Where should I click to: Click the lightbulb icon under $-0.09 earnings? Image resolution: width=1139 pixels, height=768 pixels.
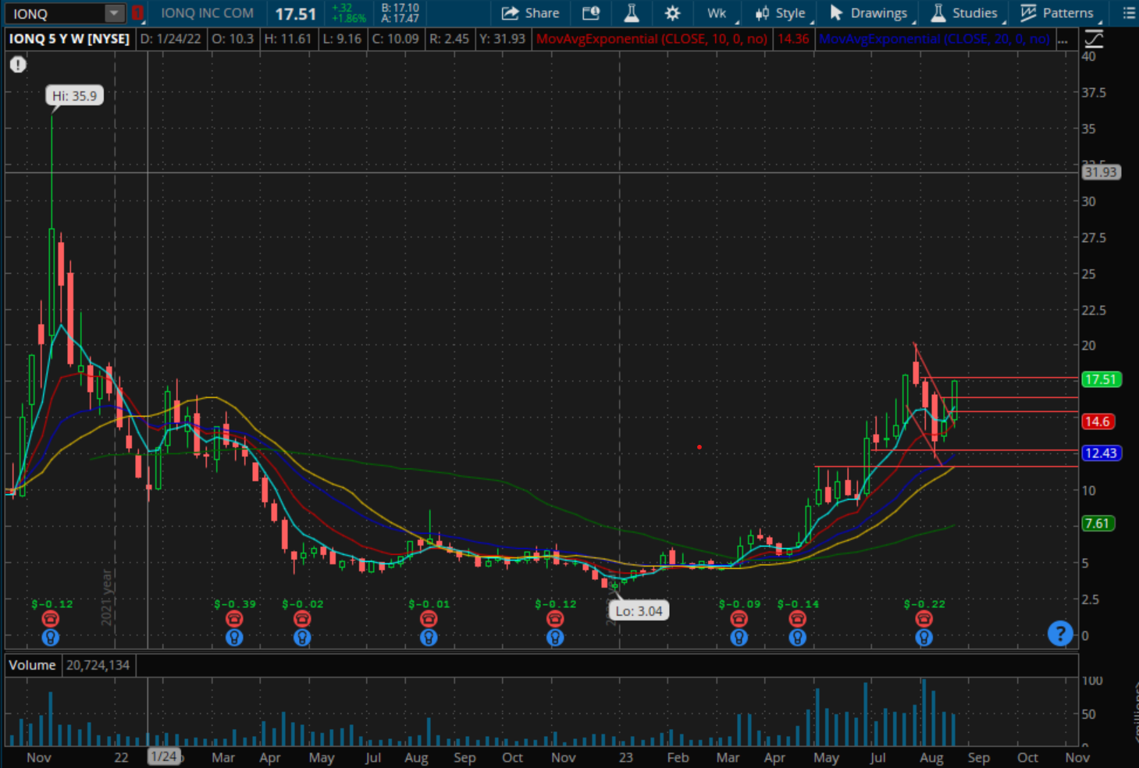[x=739, y=638]
